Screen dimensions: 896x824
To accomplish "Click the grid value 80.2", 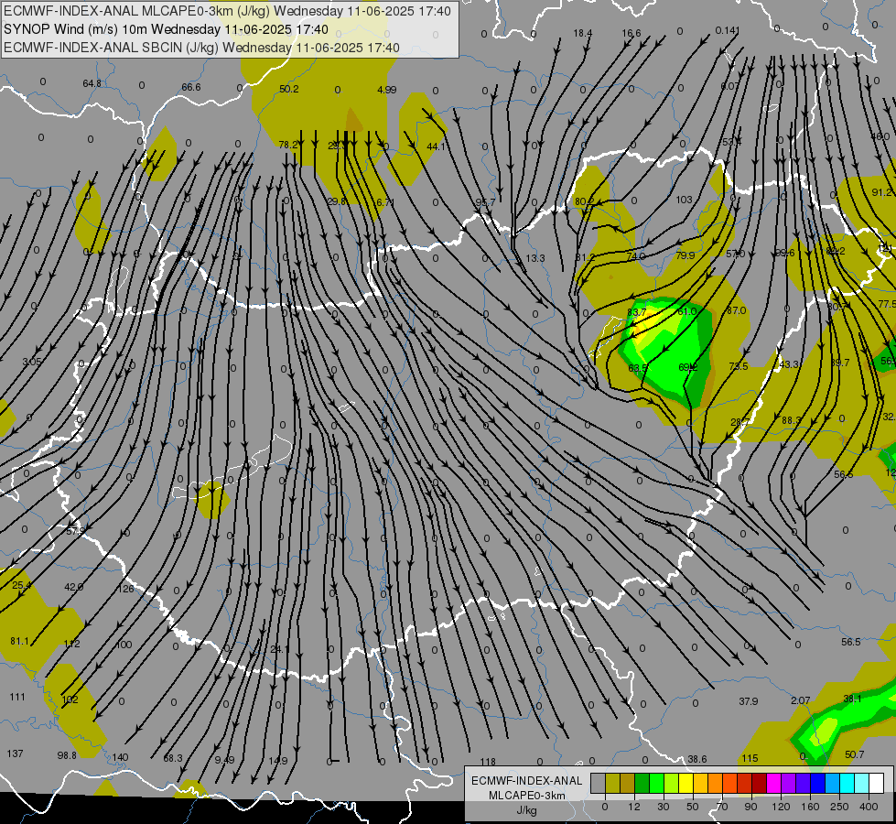I will (584, 201).
